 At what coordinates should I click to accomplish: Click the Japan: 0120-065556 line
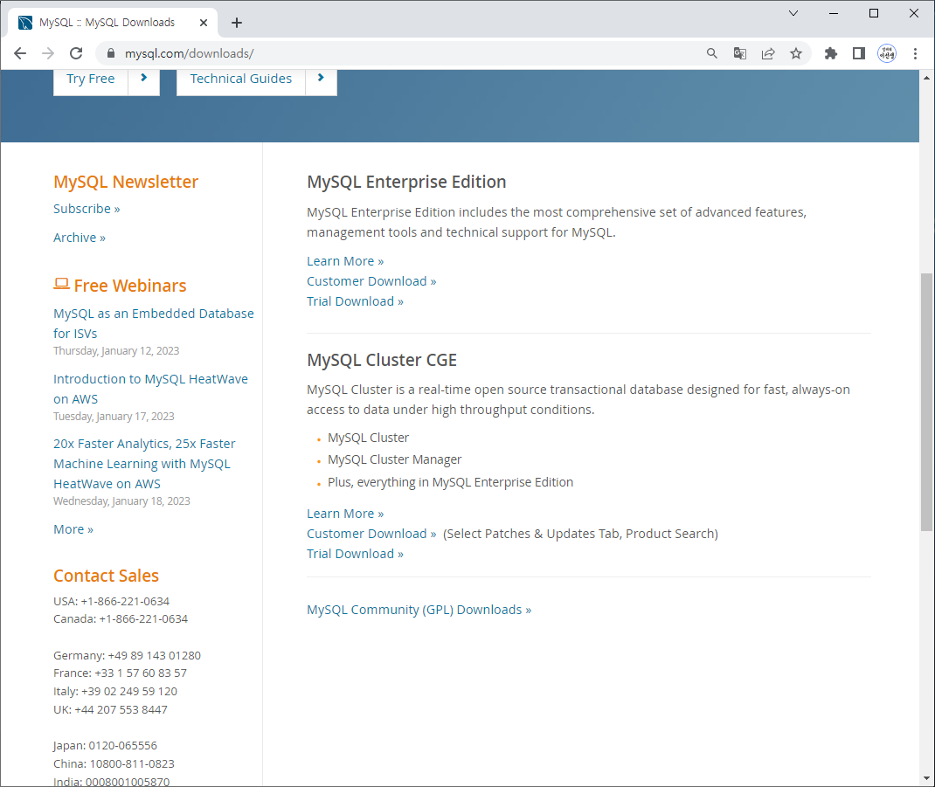pyautogui.click(x=105, y=746)
